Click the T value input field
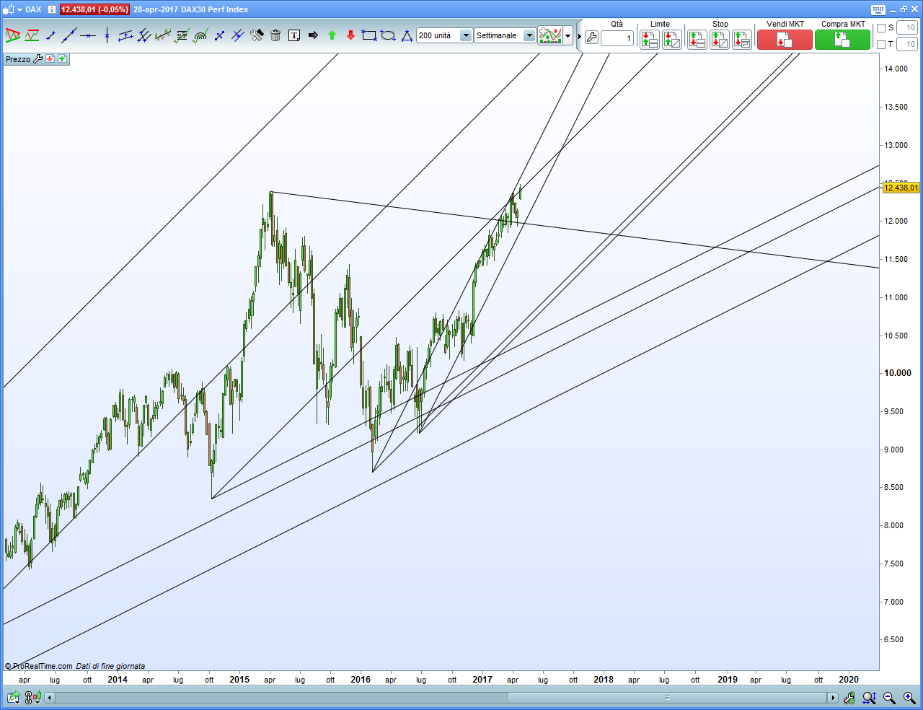 (x=906, y=45)
